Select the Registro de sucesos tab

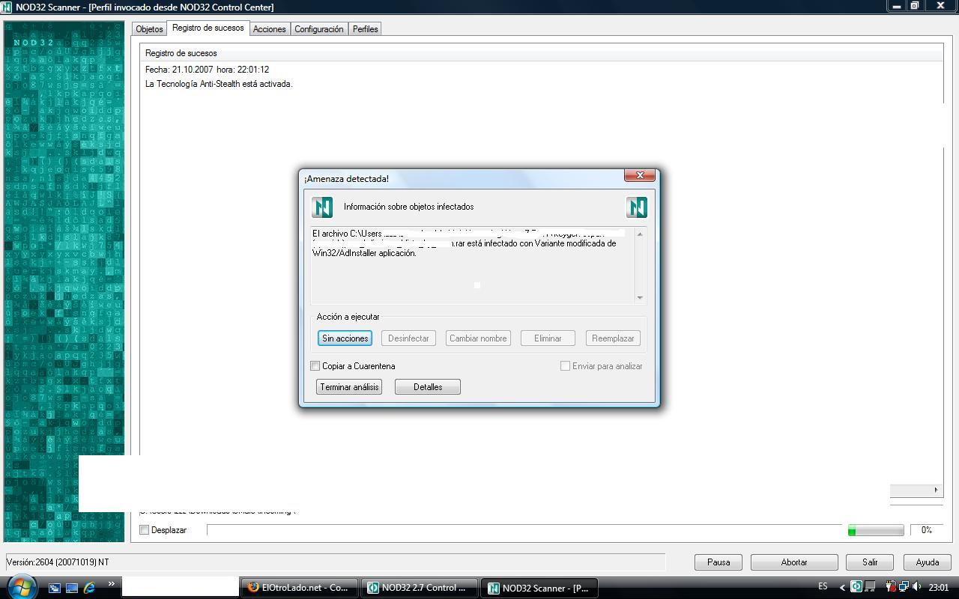click(208, 28)
